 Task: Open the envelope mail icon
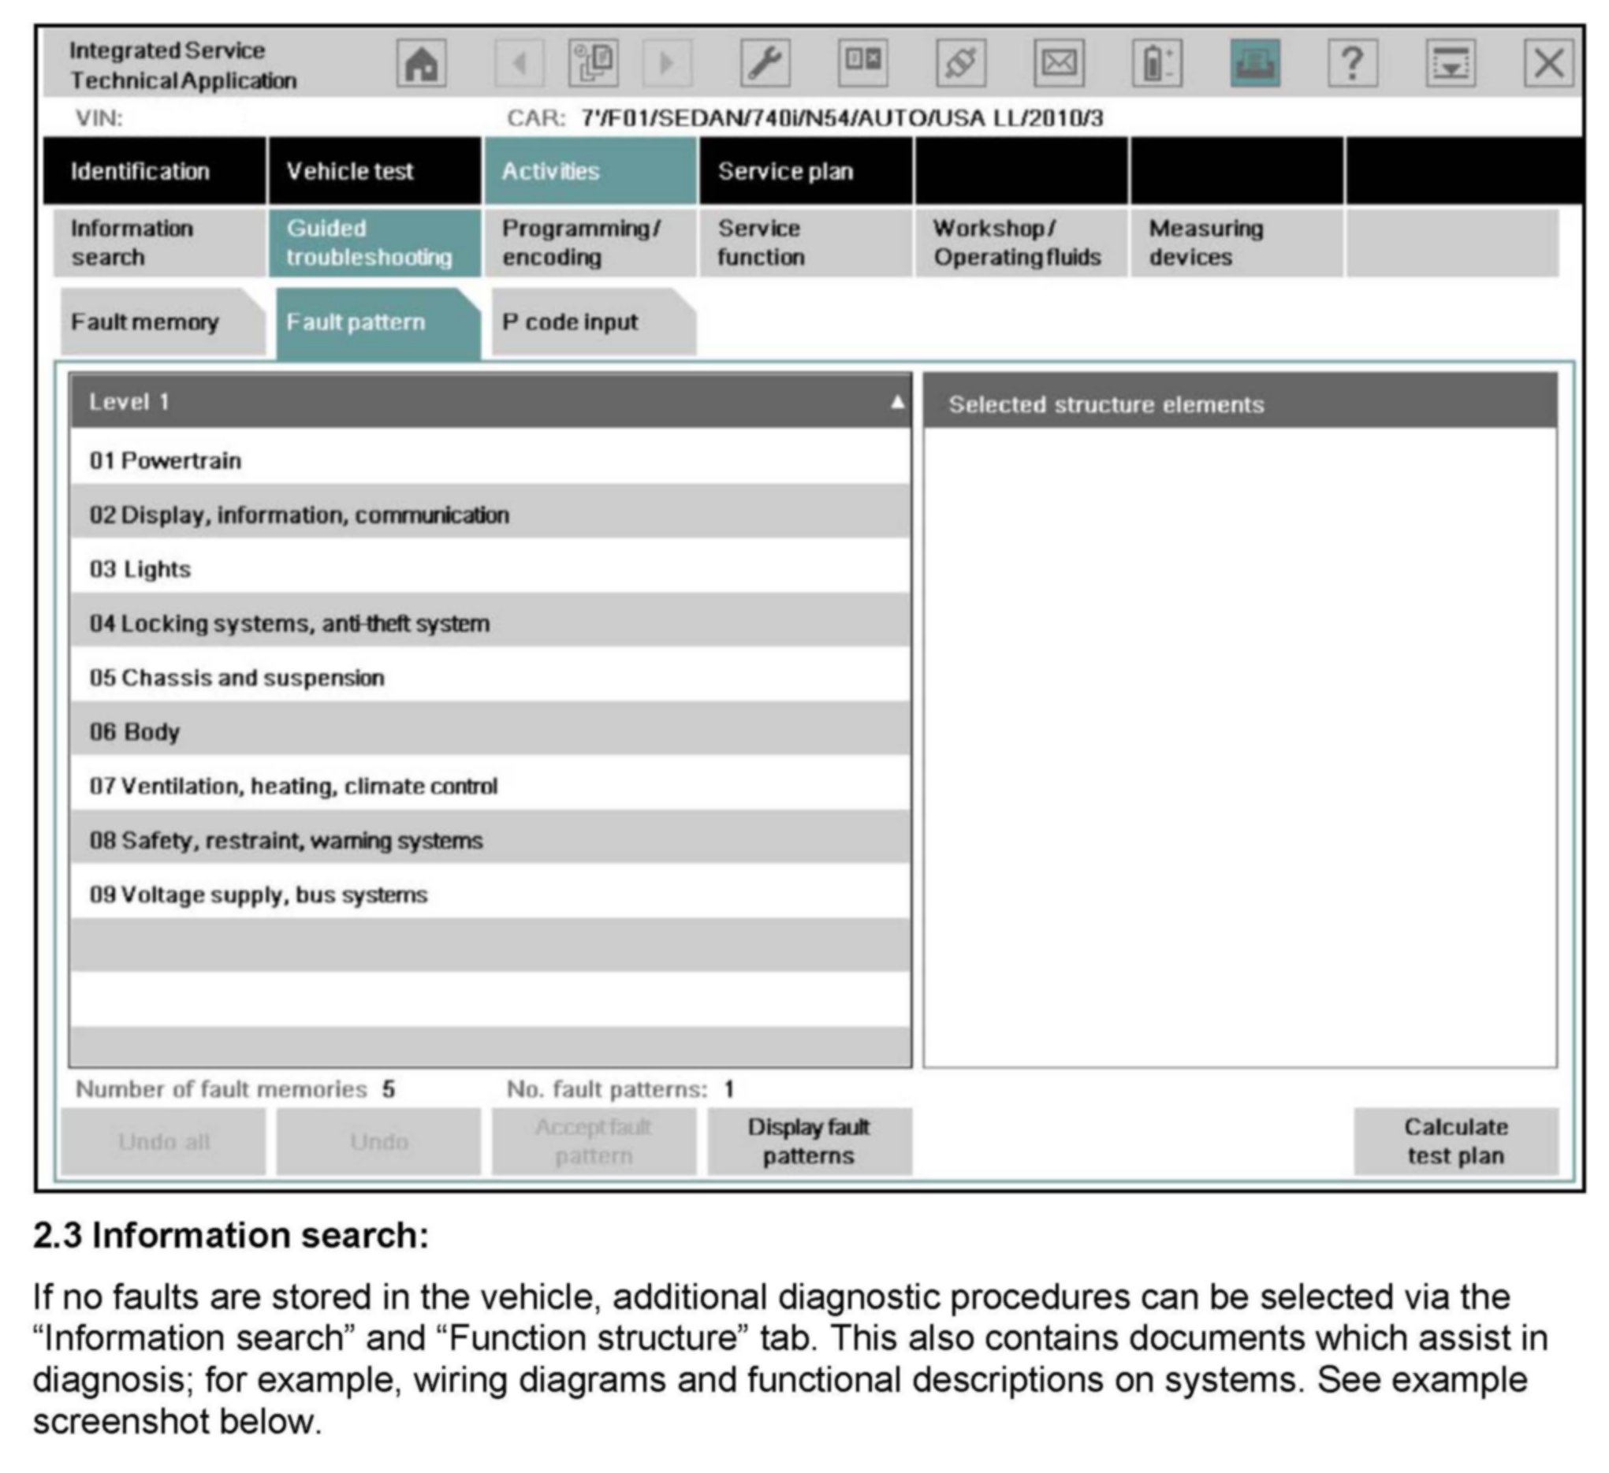[x=1058, y=62]
